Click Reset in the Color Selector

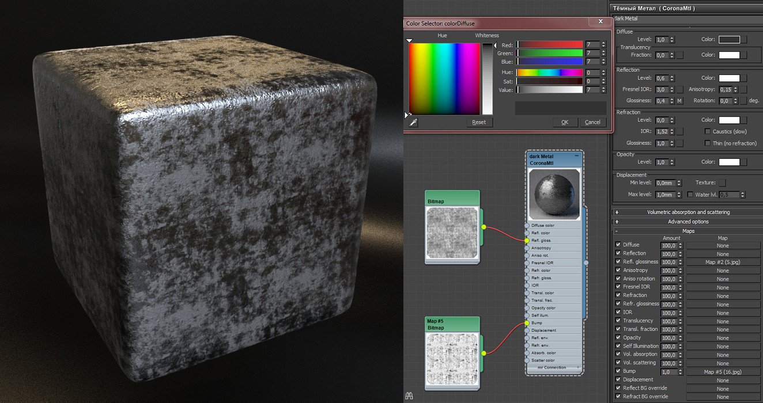[479, 122]
